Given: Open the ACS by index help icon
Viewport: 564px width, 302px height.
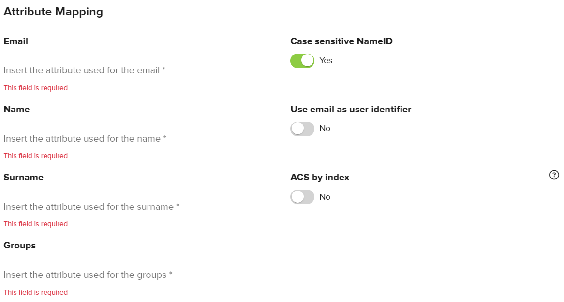Looking at the screenshot, I should tap(554, 175).
